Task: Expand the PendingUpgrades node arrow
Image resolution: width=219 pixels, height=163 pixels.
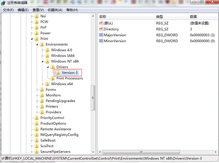Action: pos(37,101)
